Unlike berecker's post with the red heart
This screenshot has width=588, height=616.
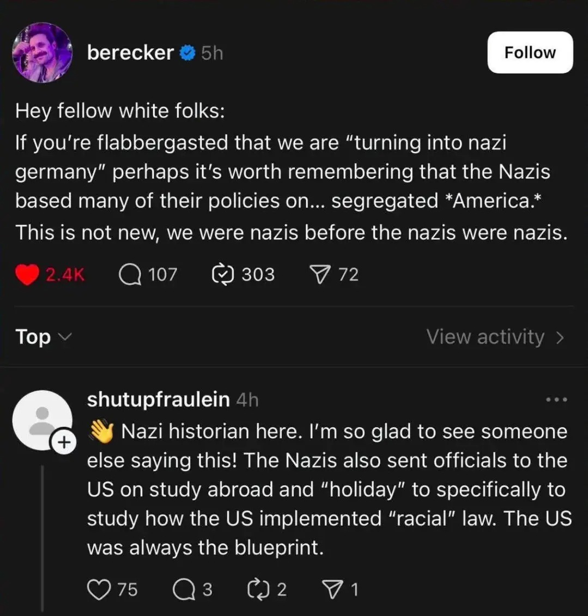coord(26,274)
